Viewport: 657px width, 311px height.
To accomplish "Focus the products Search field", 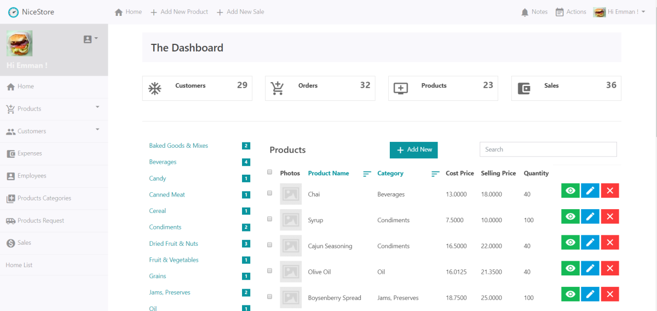I will pos(548,149).
